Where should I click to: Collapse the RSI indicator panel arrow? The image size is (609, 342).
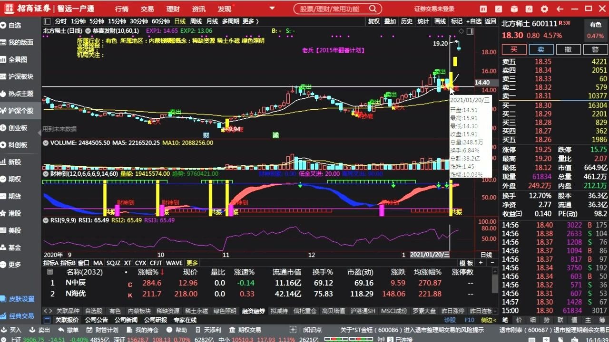tap(46, 220)
